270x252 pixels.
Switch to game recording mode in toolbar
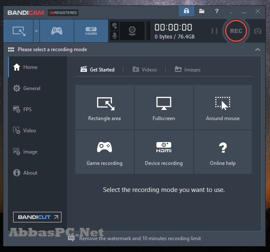tap(57, 31)
